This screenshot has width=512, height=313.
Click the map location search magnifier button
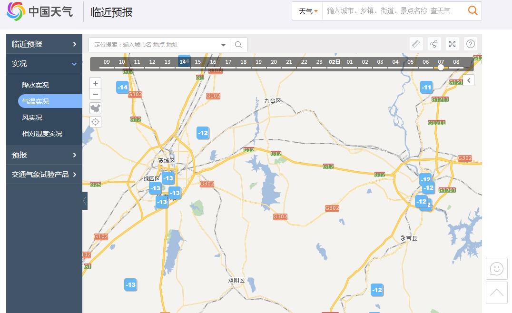[x=238, y=45]
